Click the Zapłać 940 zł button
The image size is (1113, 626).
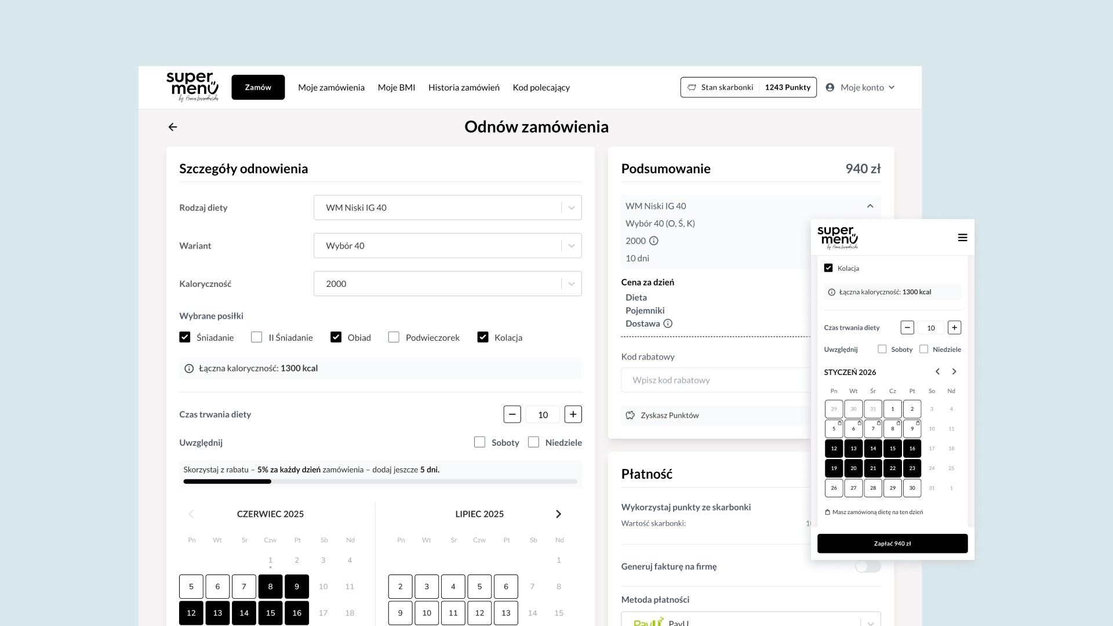(892, 544)
